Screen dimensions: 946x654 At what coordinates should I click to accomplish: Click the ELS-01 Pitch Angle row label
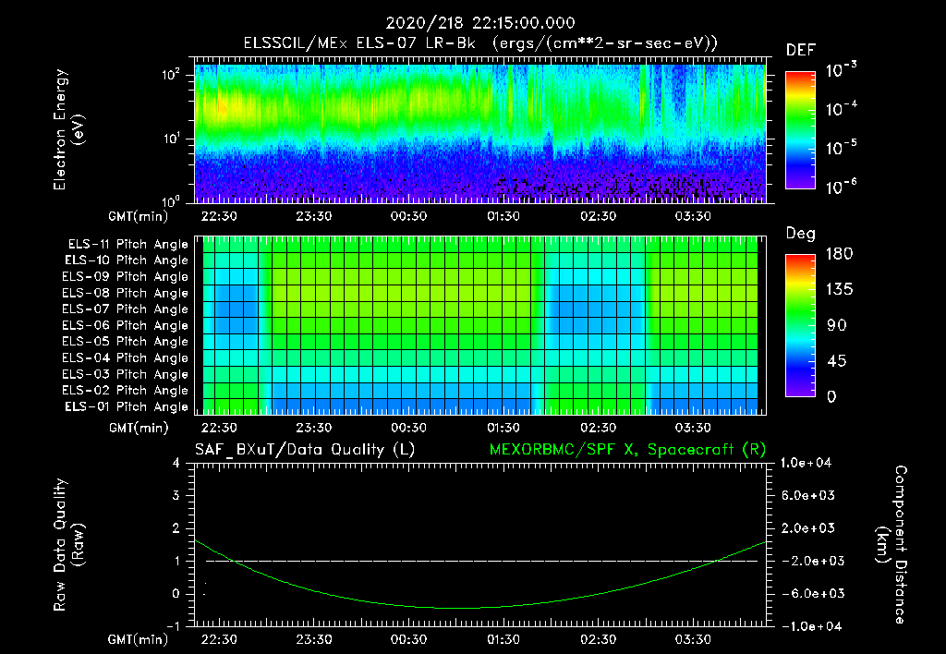click(x=127, y=406)
